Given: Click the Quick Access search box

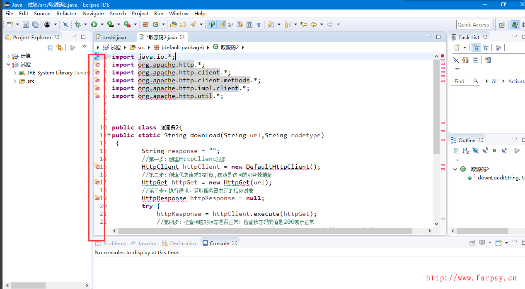Looking at the screenshot, I should pos(473,25).
